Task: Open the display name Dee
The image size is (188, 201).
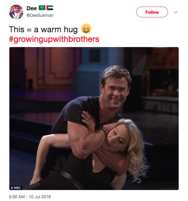Action: [32, 8]
